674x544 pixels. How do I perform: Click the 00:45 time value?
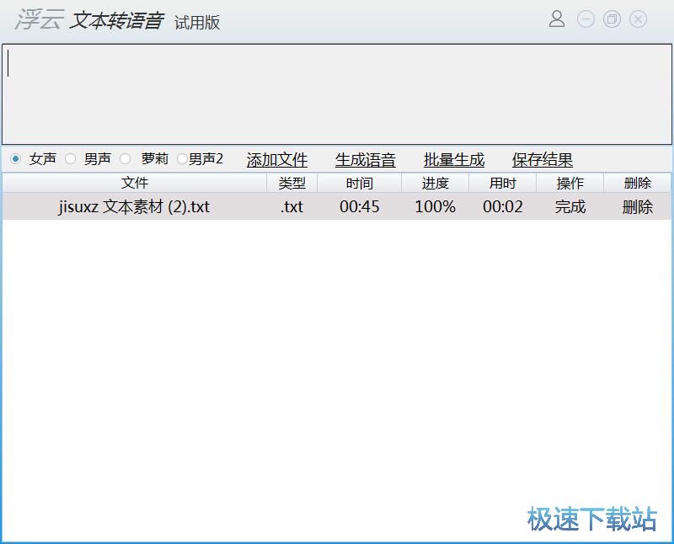click(360, 206)
